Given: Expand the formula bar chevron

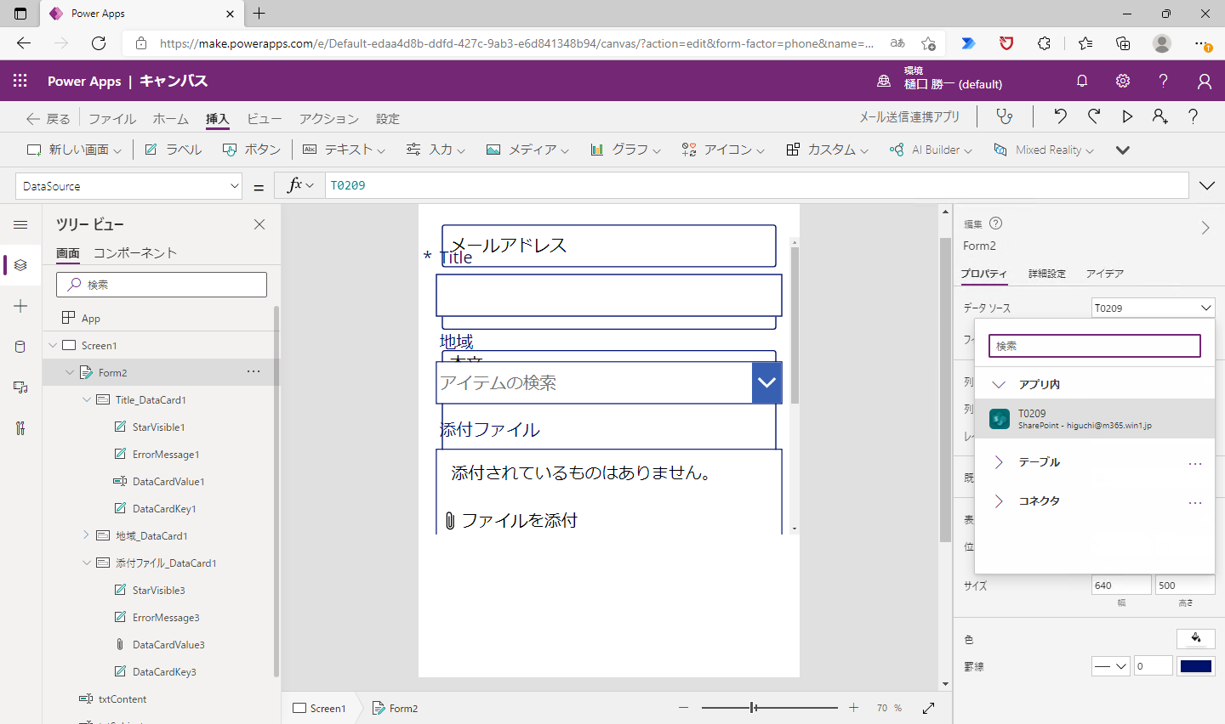Looking at the screenshot, I should (1206, 186).
